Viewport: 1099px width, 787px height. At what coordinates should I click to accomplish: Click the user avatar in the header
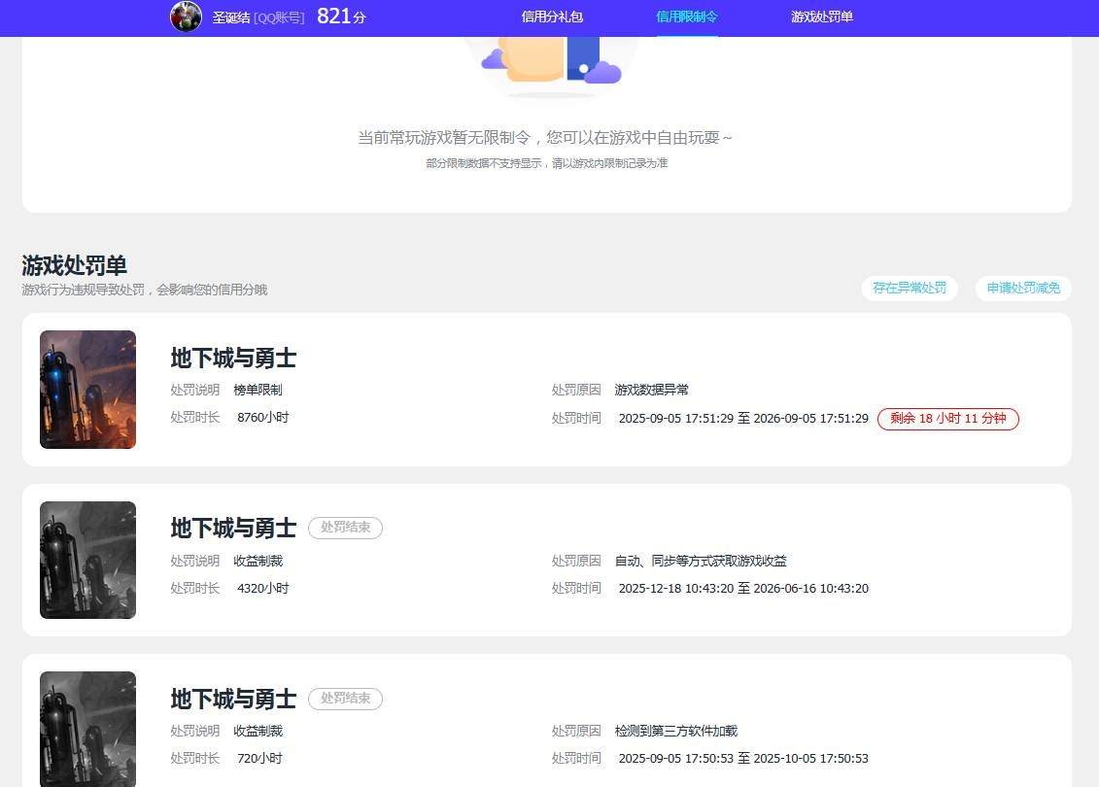pyautogui.click(x=186, y=17)
